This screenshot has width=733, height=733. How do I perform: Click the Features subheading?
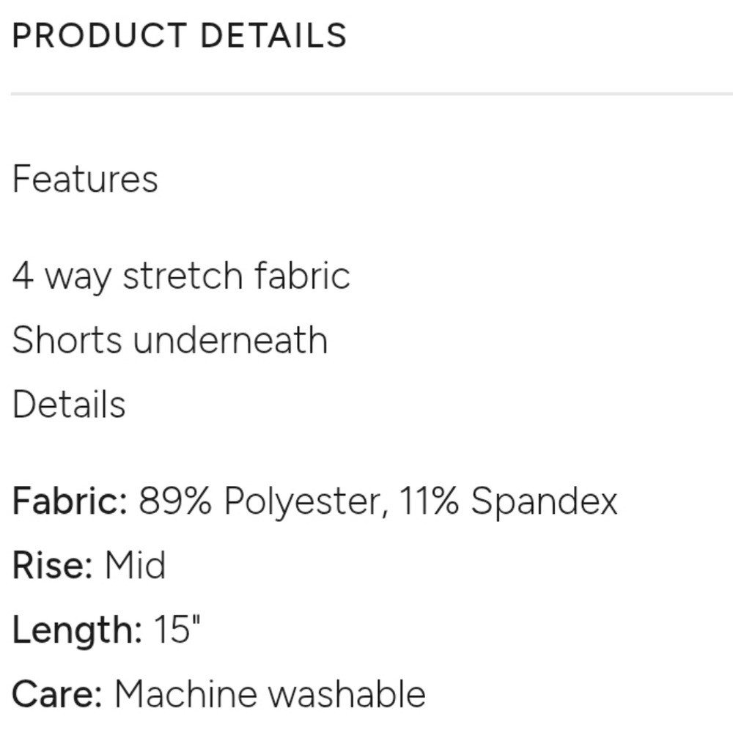click(x=85, y=180)
